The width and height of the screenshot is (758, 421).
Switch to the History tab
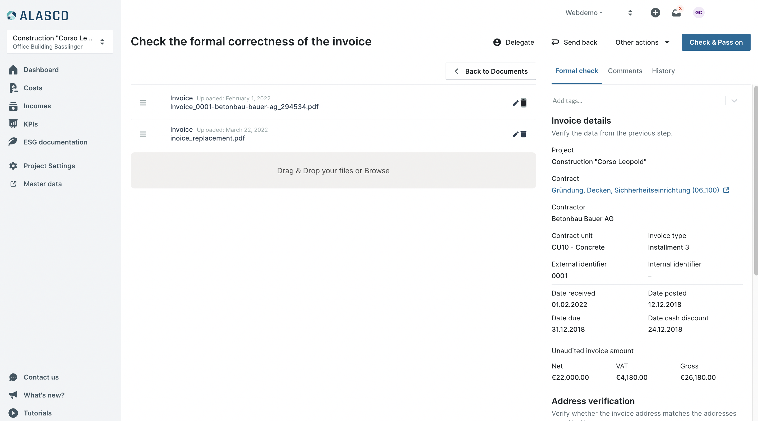tap(663, 71)
